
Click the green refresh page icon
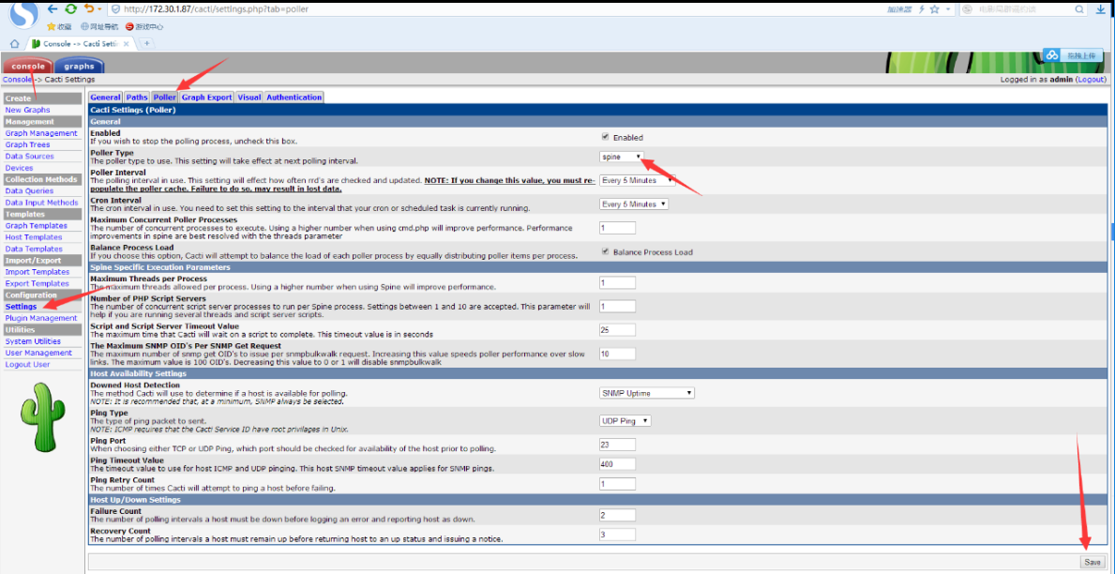coord(69,9)
